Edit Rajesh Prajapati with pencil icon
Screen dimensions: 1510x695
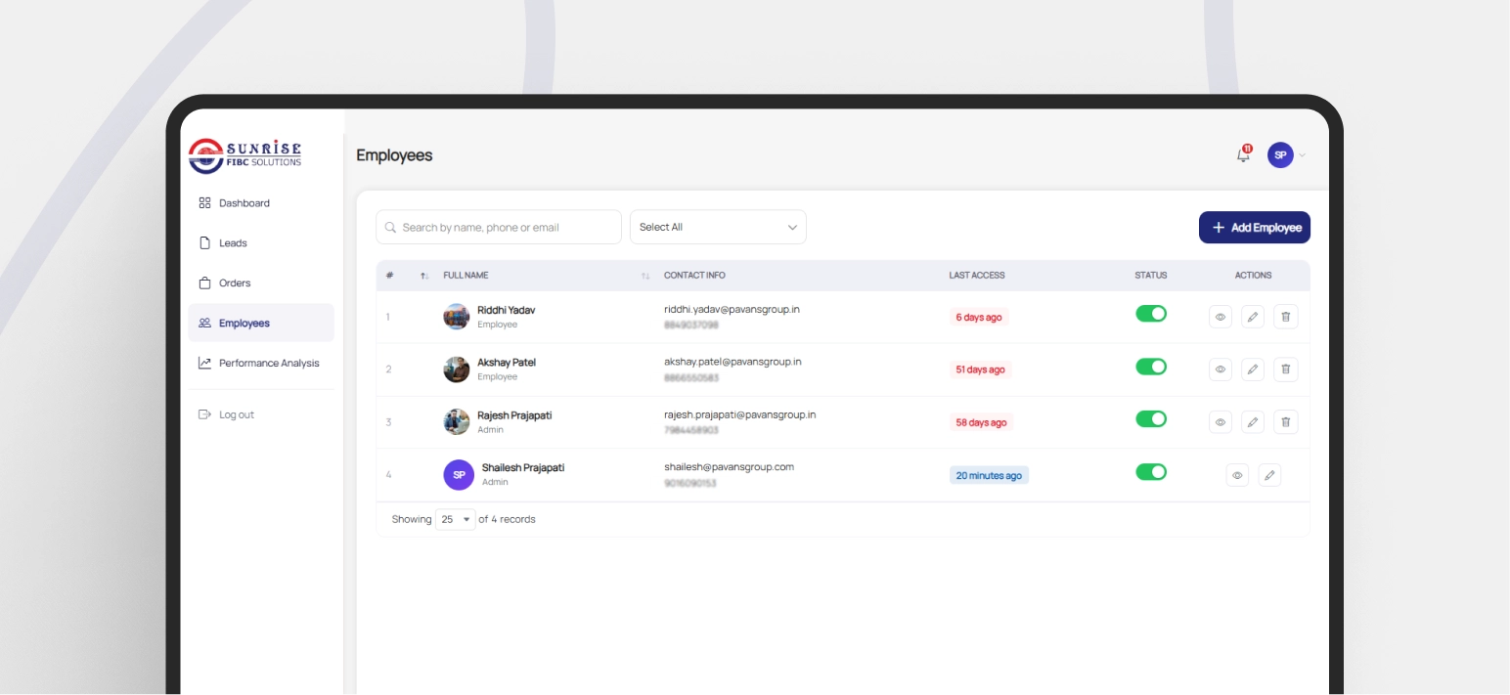click(x=1253, y=422)
